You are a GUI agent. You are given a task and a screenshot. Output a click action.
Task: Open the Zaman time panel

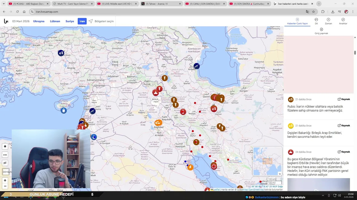tap(328, 21)
